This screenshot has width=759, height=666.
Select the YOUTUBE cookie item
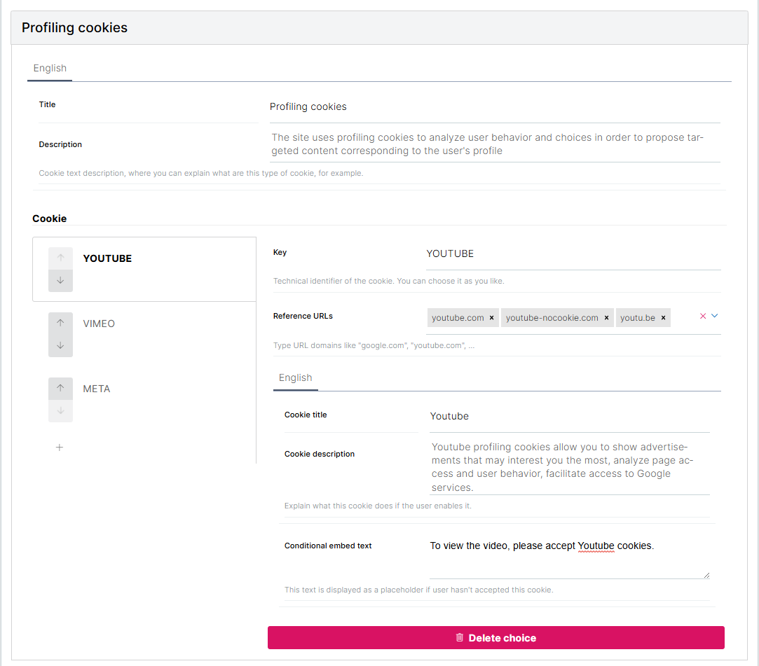(107, 258)
